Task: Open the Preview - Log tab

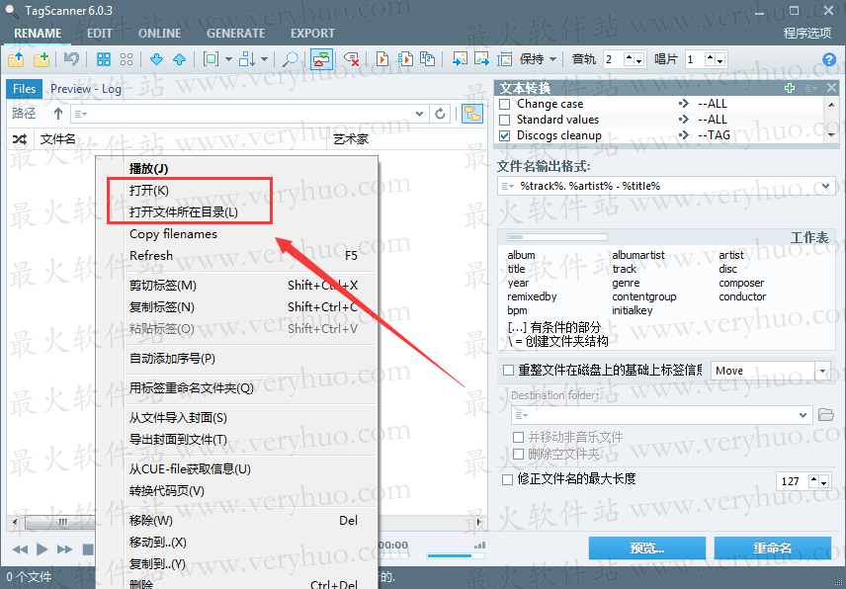Action: pos(86,89)
